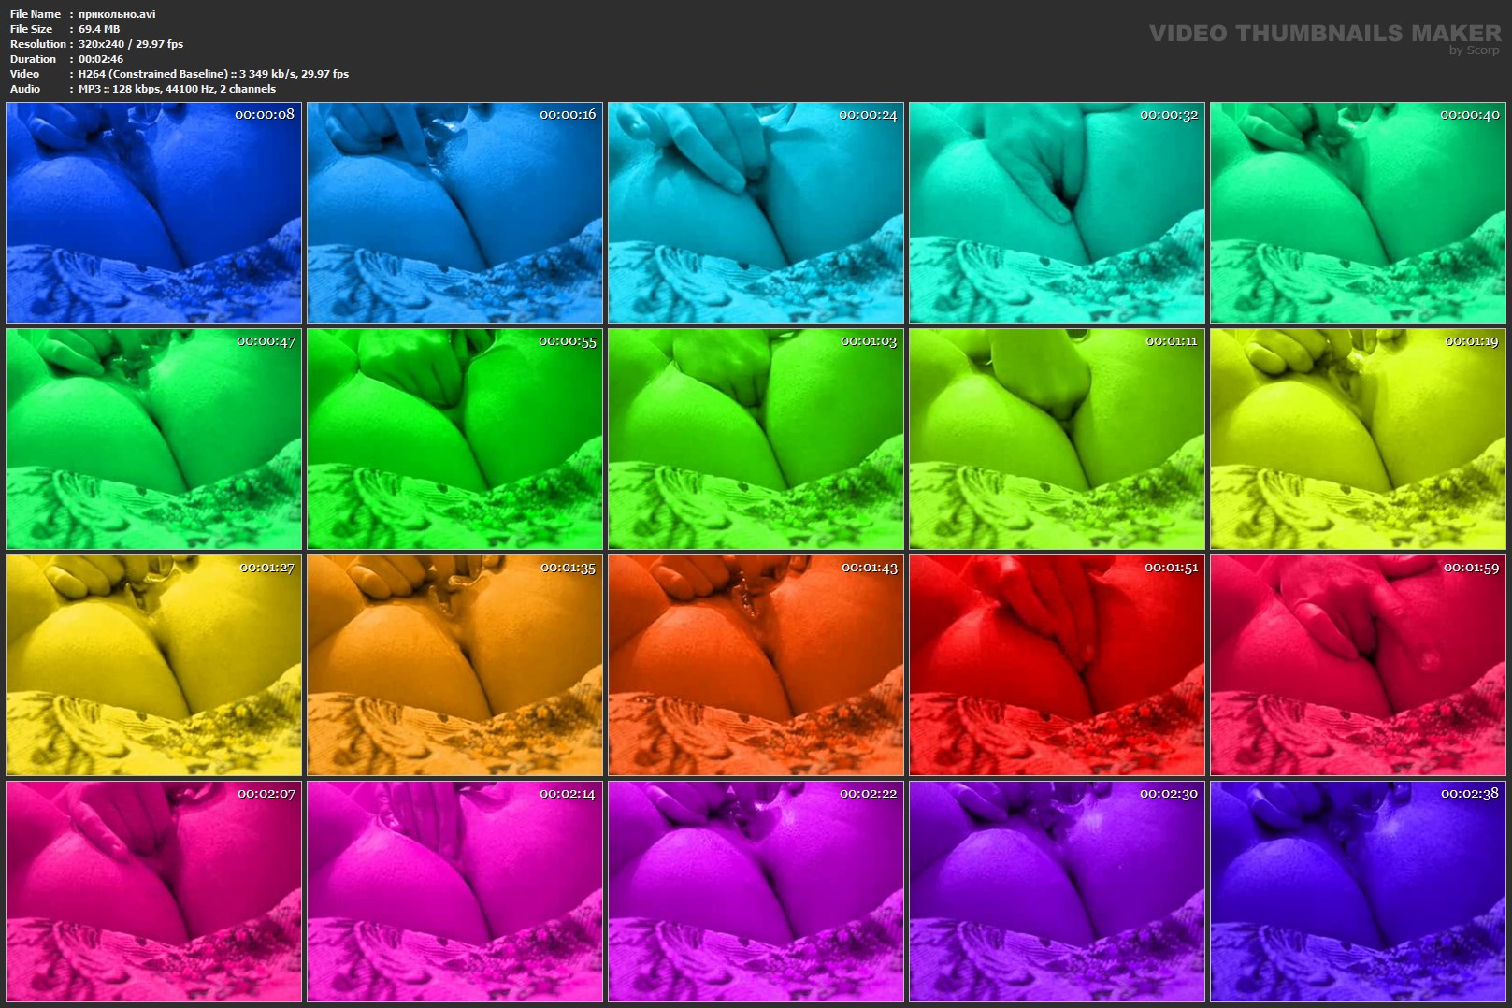1512x1008 pixels.
Task: Click the purple thumbnail stamped 00:02:30
Action: [1057, 891]
